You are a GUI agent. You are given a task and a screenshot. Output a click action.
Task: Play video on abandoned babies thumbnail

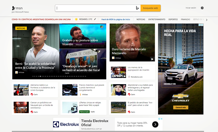[x=124, y=94]
